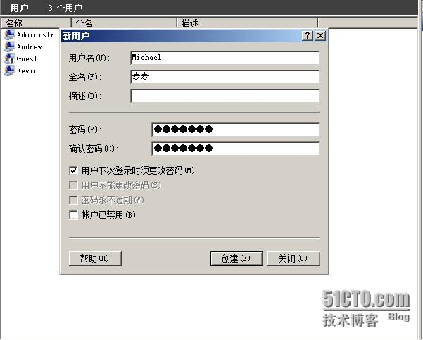Check the 用户不能更改密码 option

click(x=73, y=185)
